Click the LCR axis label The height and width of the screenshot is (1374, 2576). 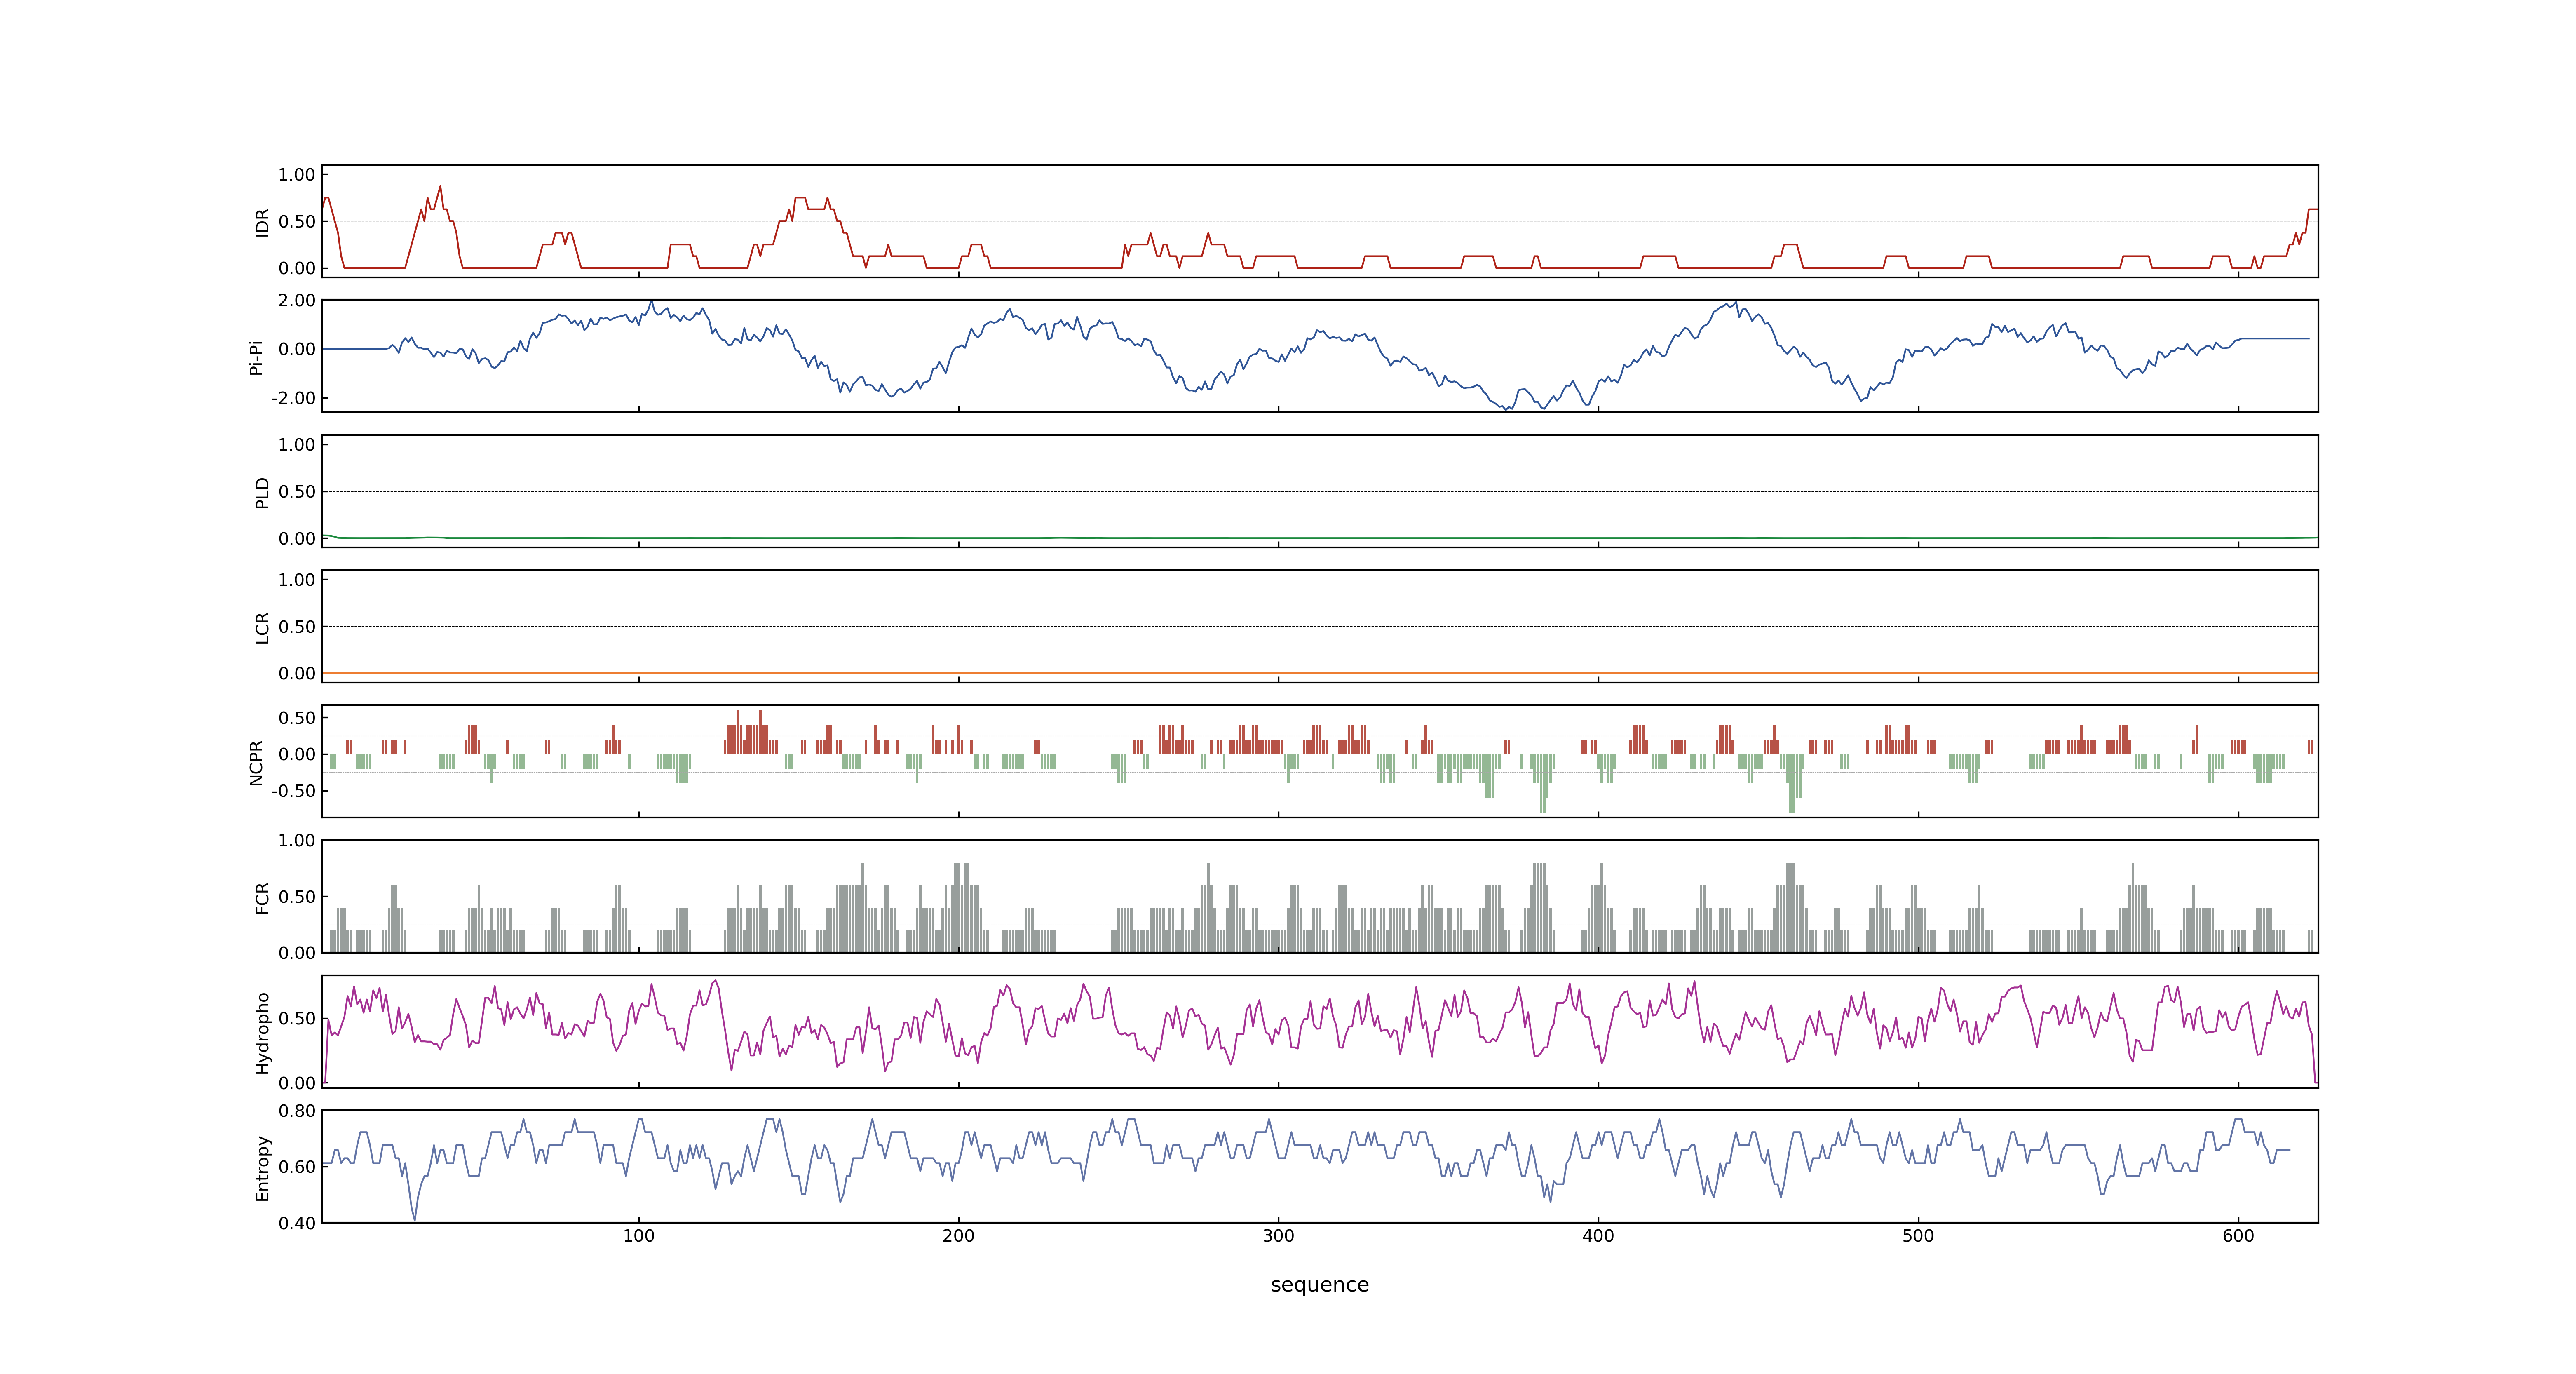click(262, 627)
